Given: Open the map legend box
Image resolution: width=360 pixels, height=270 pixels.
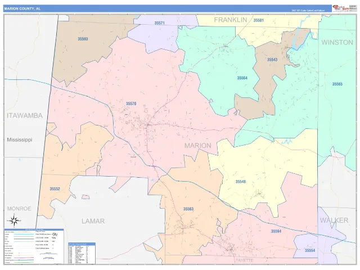Looking at the screenshot, I should click(x=34, y=246).
